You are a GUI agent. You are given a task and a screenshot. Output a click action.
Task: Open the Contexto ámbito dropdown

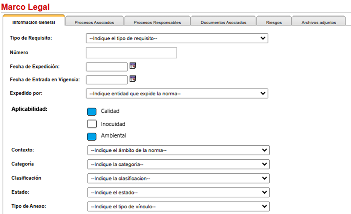click(178, 150)
